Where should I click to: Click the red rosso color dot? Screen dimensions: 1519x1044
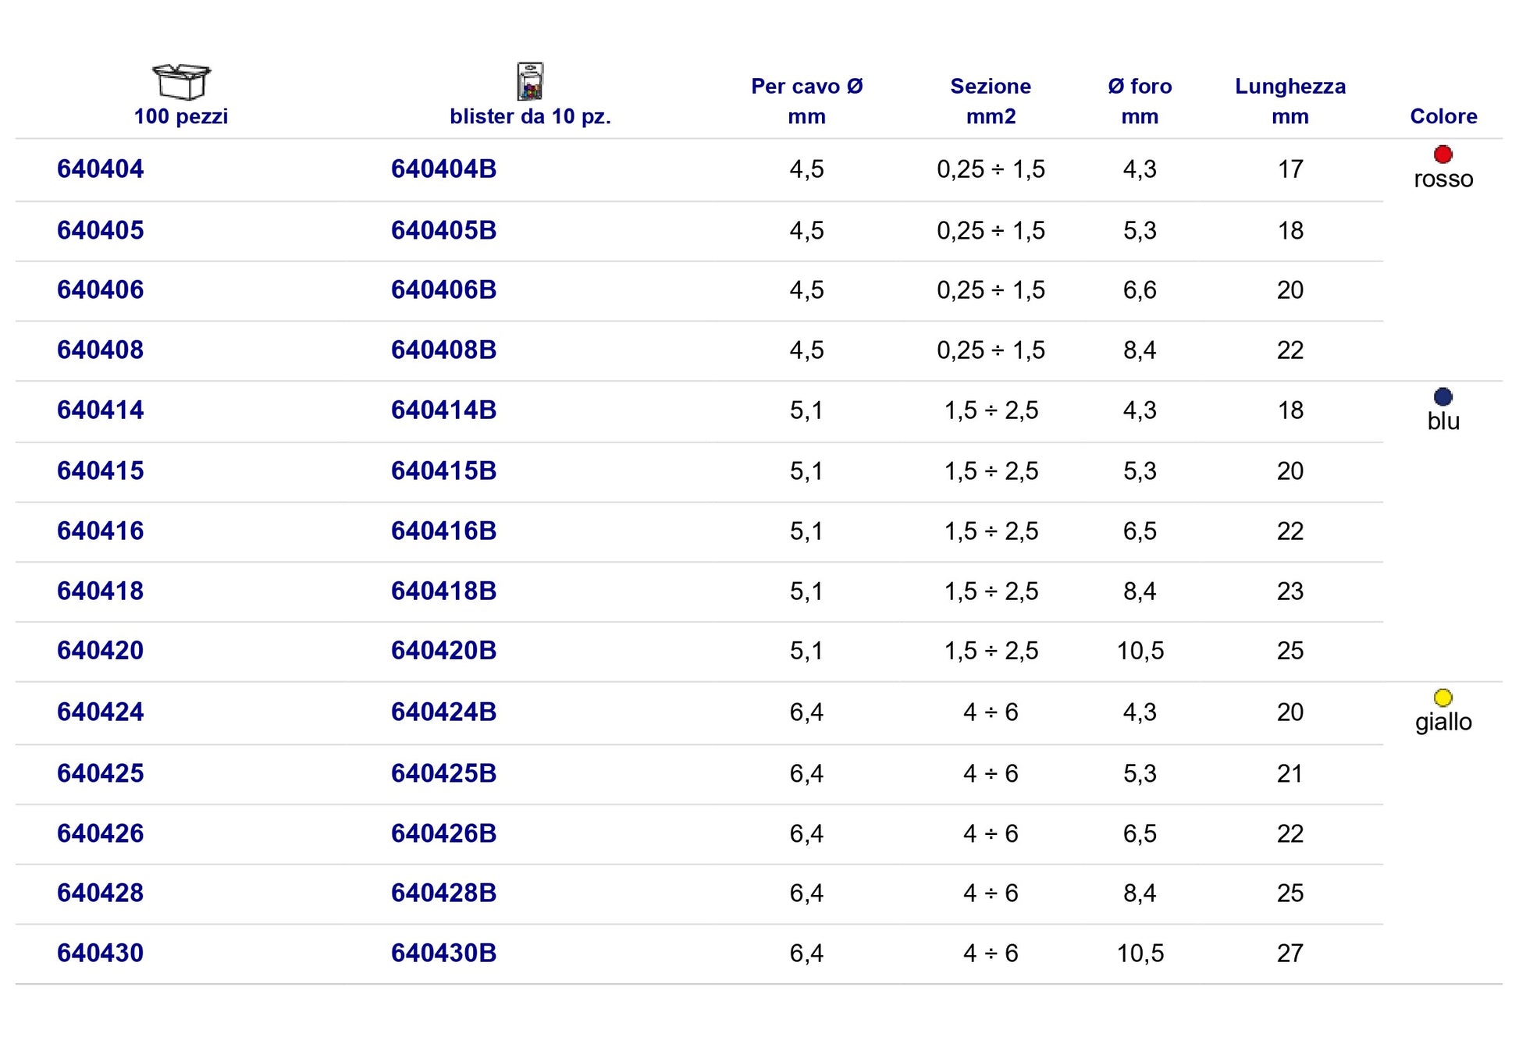tap(1443, 154)
